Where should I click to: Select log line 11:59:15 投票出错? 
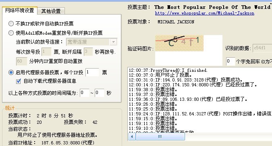(x=153, y=119)
